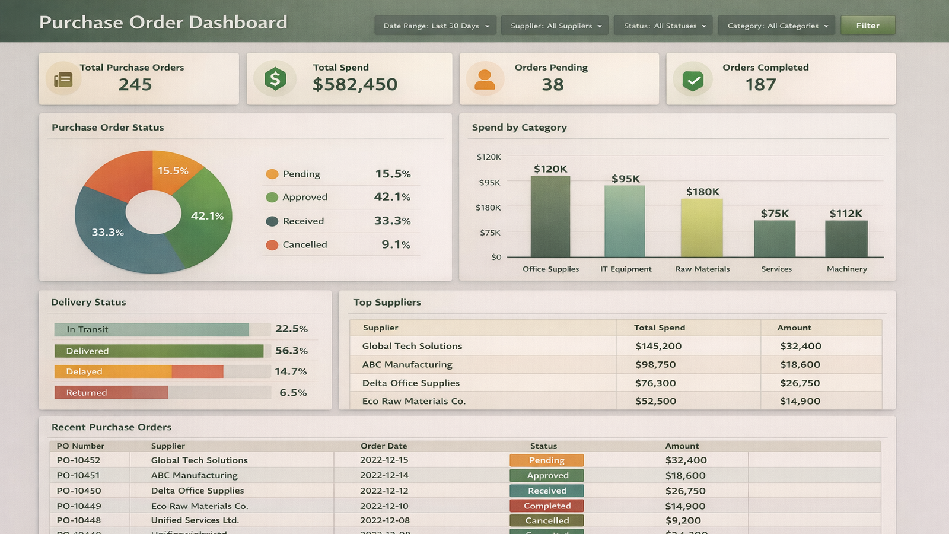
Task: Switch to the Recent Purchase Orders section
Action: pos(112,427)
